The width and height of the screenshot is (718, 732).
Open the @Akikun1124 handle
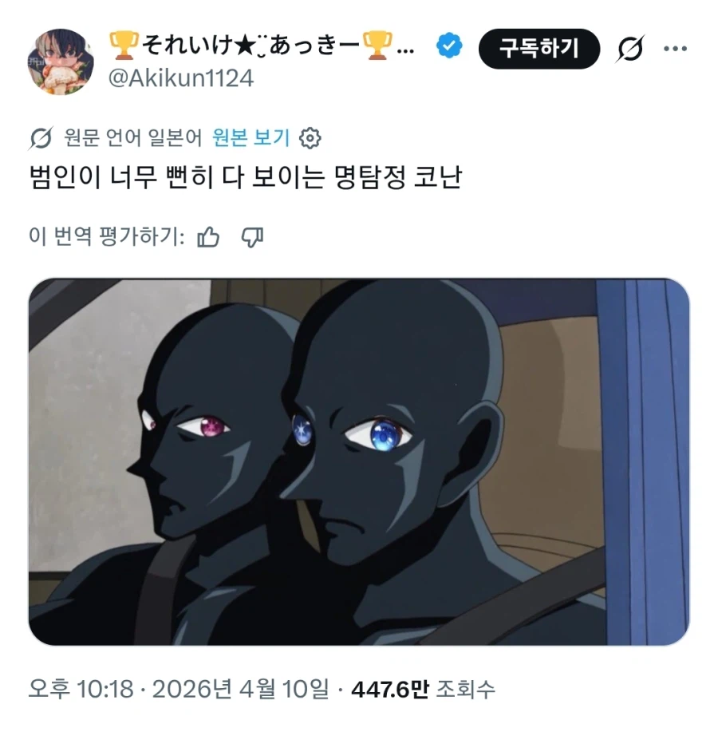point(181,78)
